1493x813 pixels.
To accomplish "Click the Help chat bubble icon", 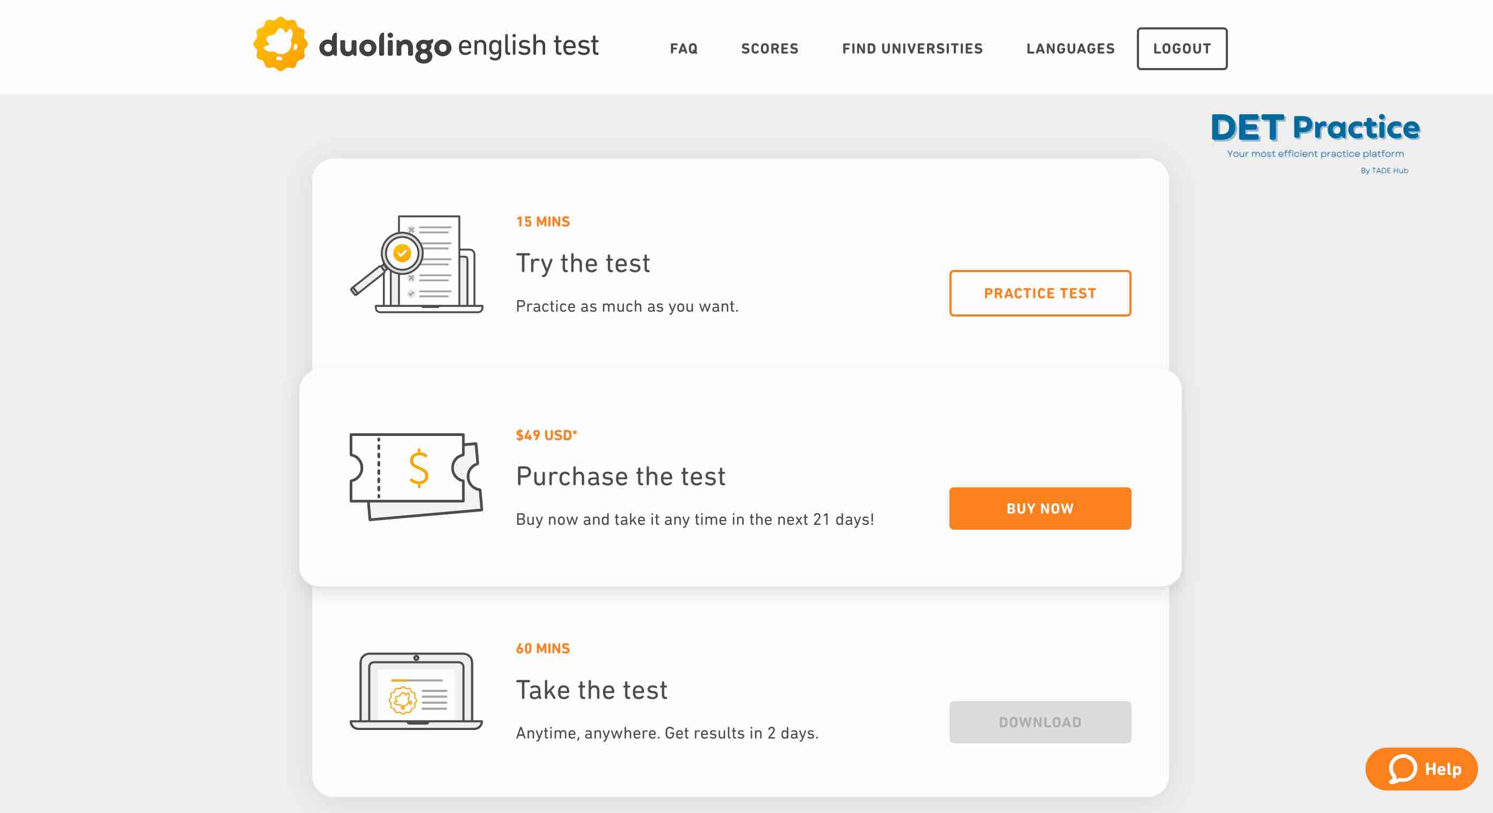I will (1402, 769).
